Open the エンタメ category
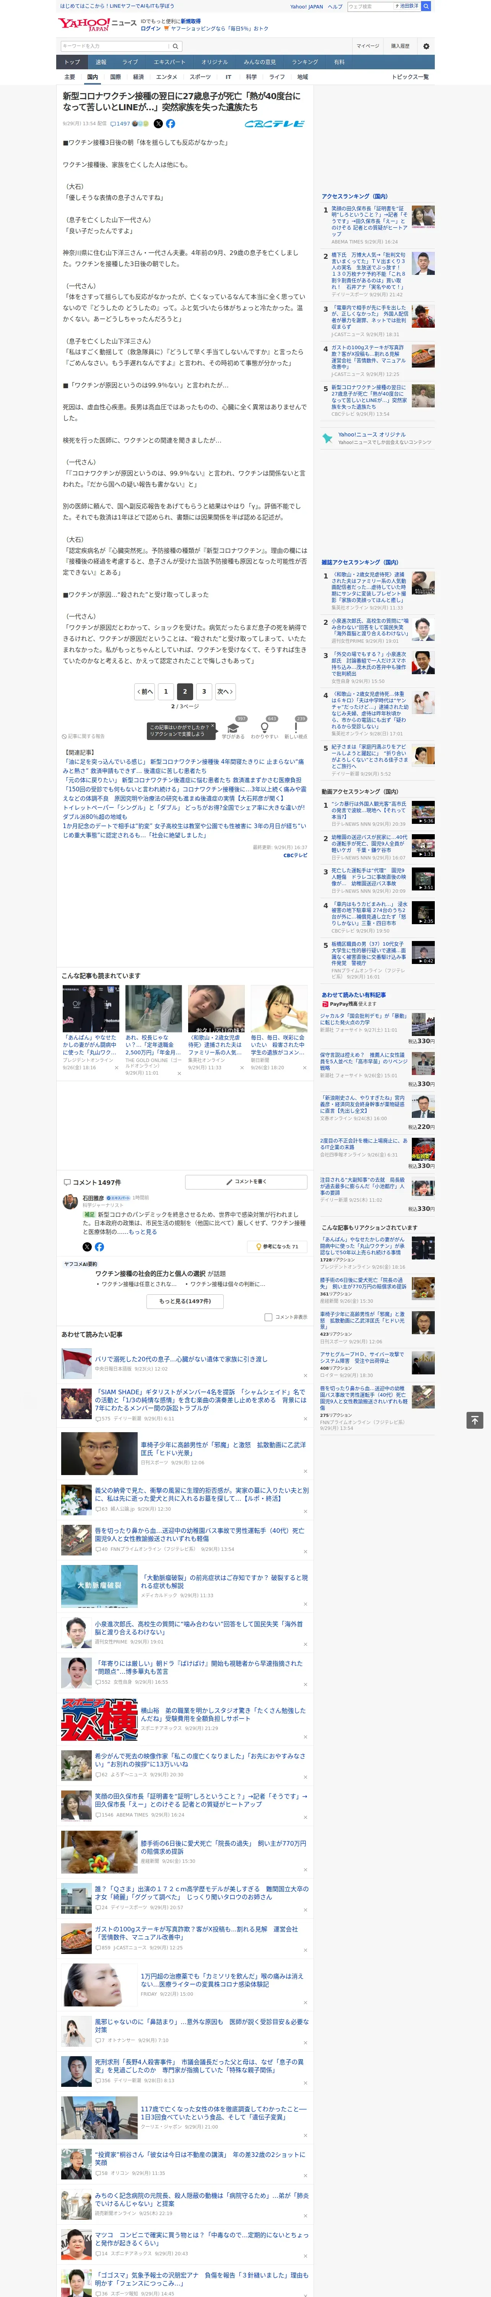The height and width of the screenshot is (2297, 491). (167, 77)
